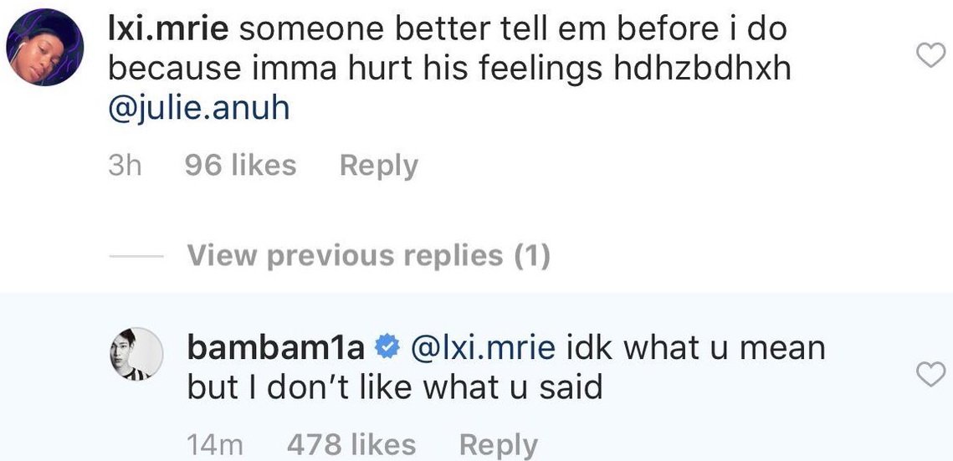Expand View previous replies (1)
This screenshot has height=461, width=953.
368,255
